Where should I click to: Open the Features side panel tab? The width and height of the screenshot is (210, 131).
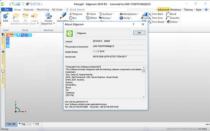pyautogui.click(x=3, y=59)
